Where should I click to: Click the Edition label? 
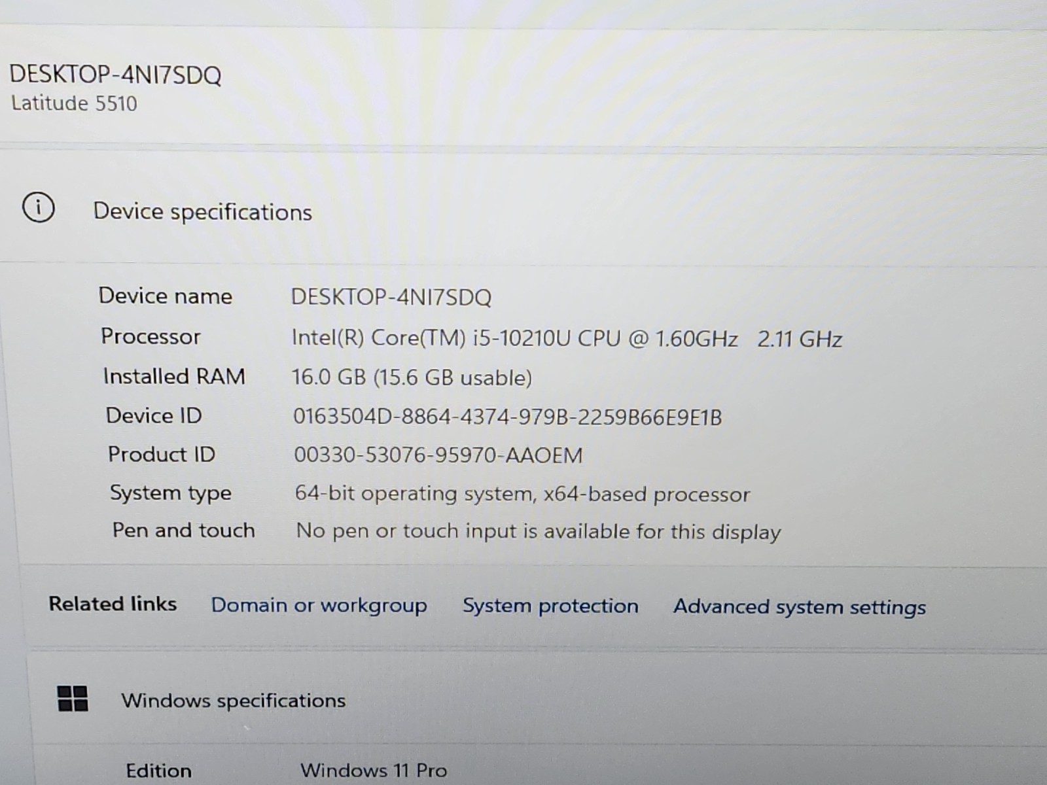pyautogui.click(x=159, y=771)
